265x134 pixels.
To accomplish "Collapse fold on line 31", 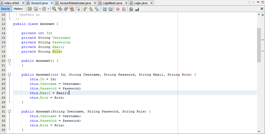I will point(10,111).
